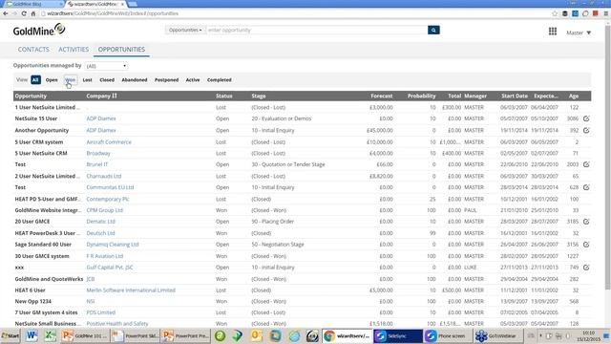The width and height of the screenshot is (611, 344).
Task: Open Phone screen taskbar item
Action: tap(448, 335)
